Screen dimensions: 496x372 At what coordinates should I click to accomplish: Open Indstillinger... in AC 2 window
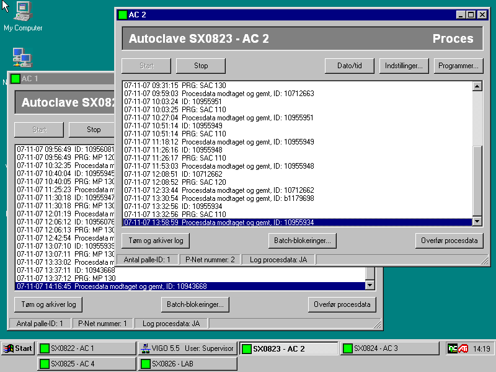[404, 66]
